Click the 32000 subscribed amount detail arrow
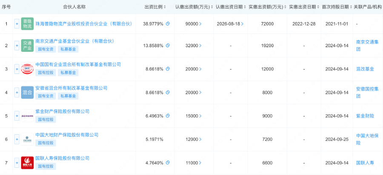 coord(200,45)
